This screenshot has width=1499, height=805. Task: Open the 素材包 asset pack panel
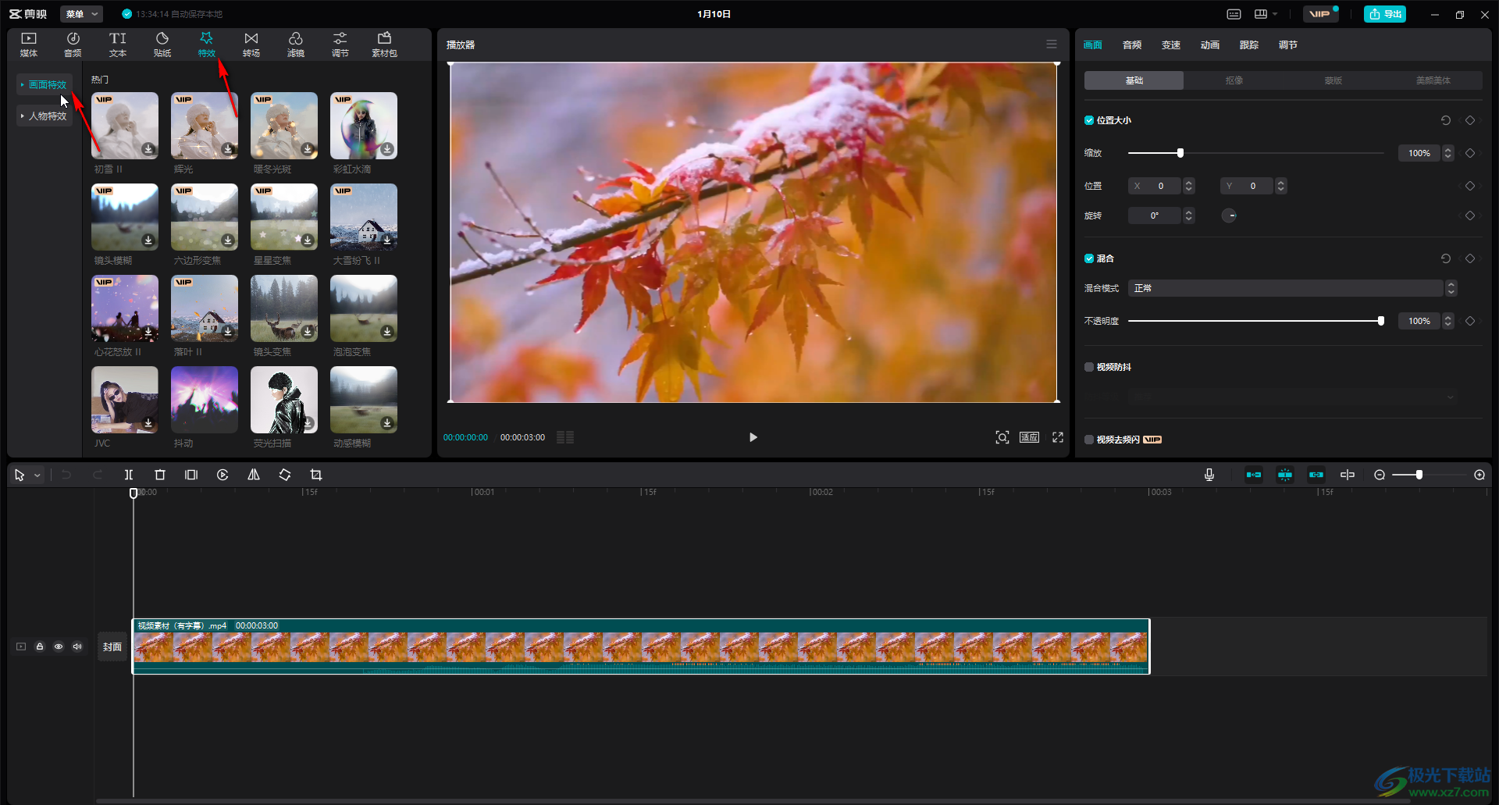(x=384, y=45)
